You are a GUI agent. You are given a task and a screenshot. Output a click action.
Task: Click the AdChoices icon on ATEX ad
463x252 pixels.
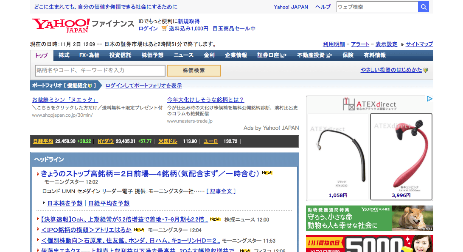click(429, 99)
